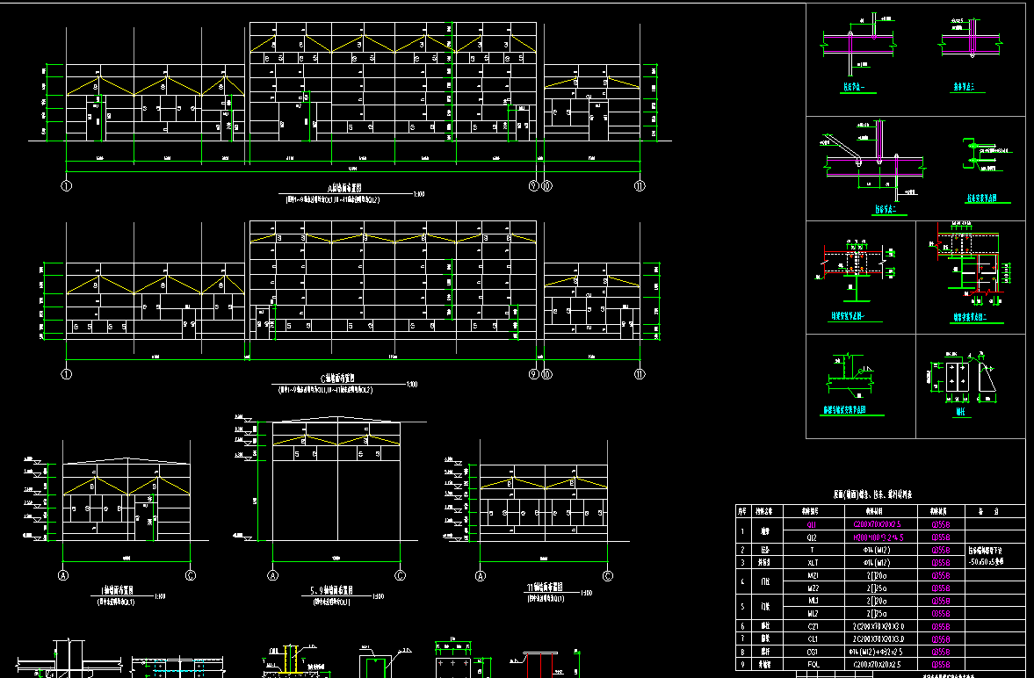Select the Q355B material cell for QL1
1034x678 pixels.
point(941,524)
